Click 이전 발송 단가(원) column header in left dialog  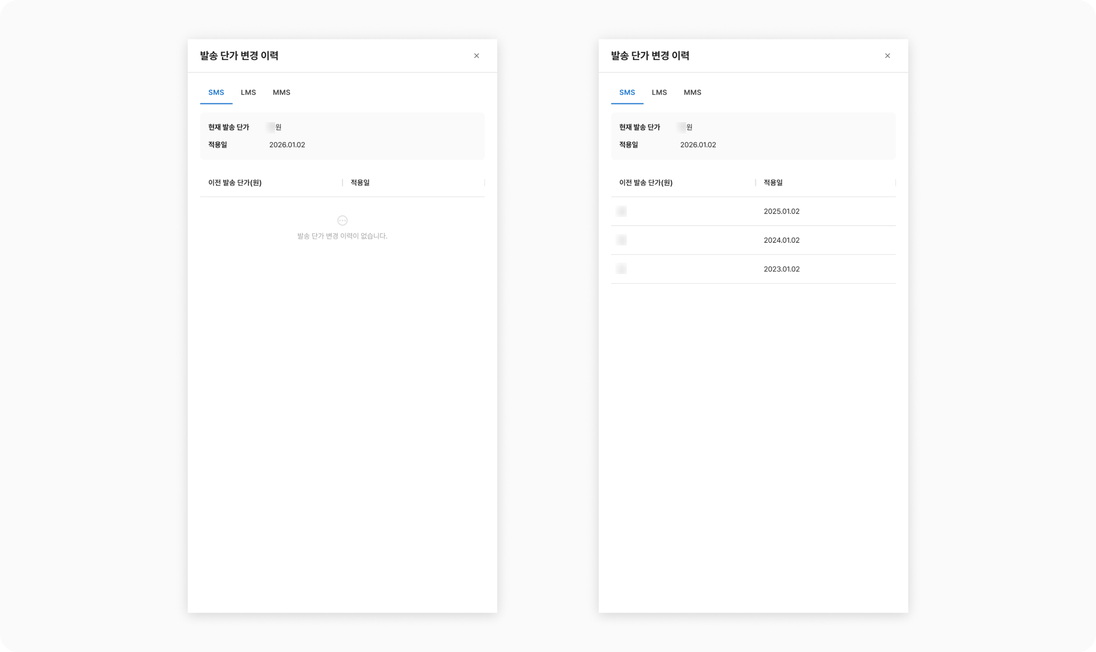(x=235, y=183)
